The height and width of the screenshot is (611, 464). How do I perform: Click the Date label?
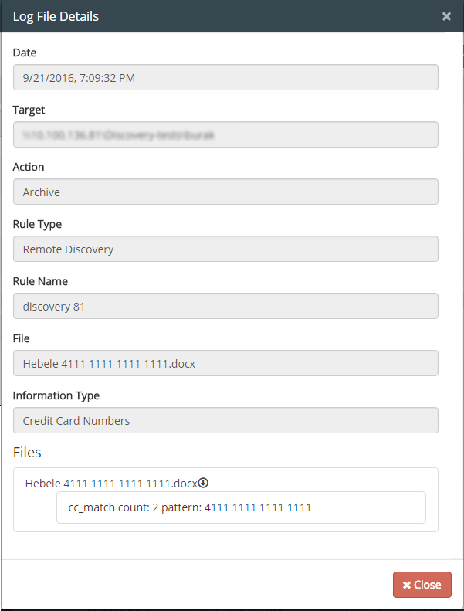[25, 53]
